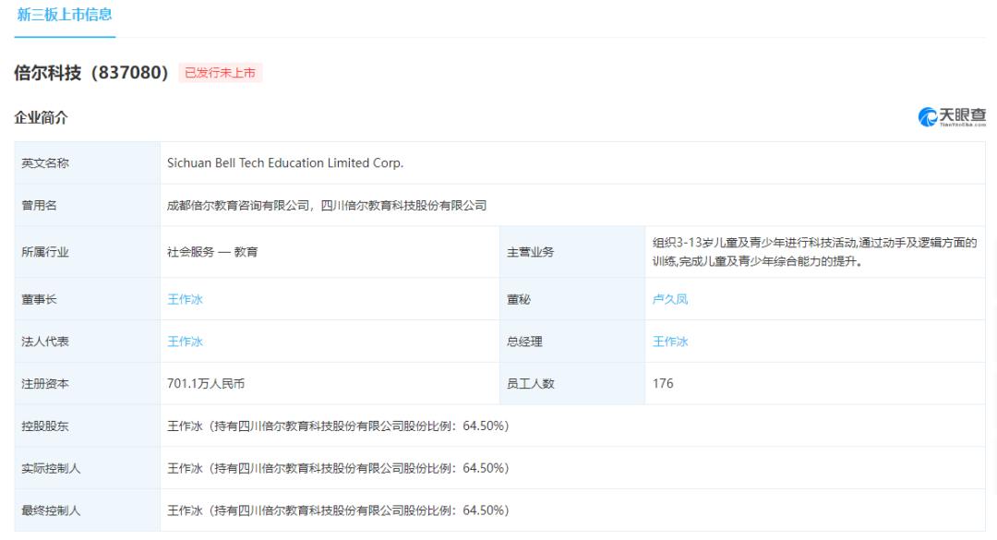This screenshot has height=540, width=997.
Task: Click the 英文名称 label cell
Action: pos(87,162)
